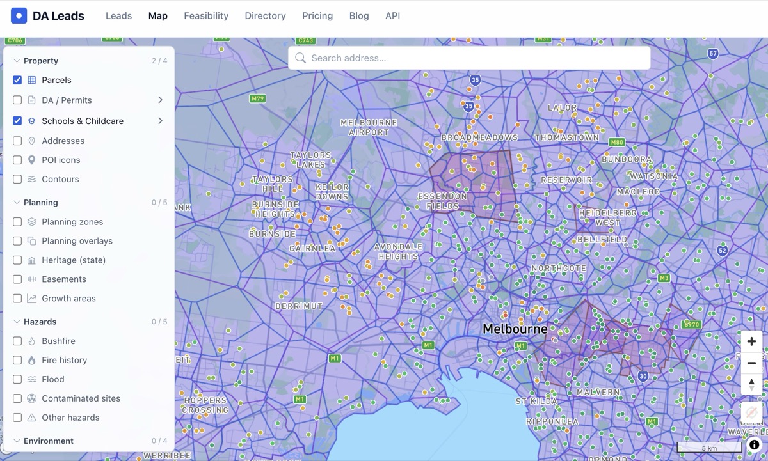Check the Other hazards checkbox

(x=17, y=418)
